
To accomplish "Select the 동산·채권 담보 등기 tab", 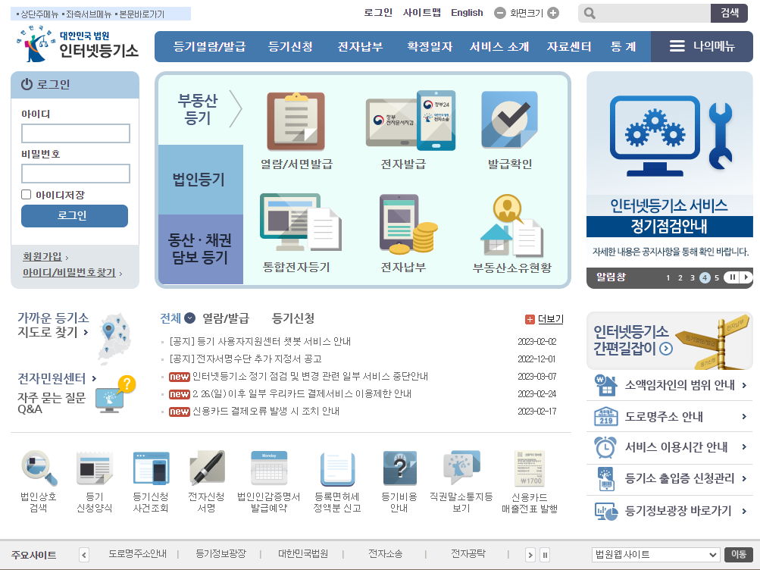I will pyautogui.click(x=201, y=249).
